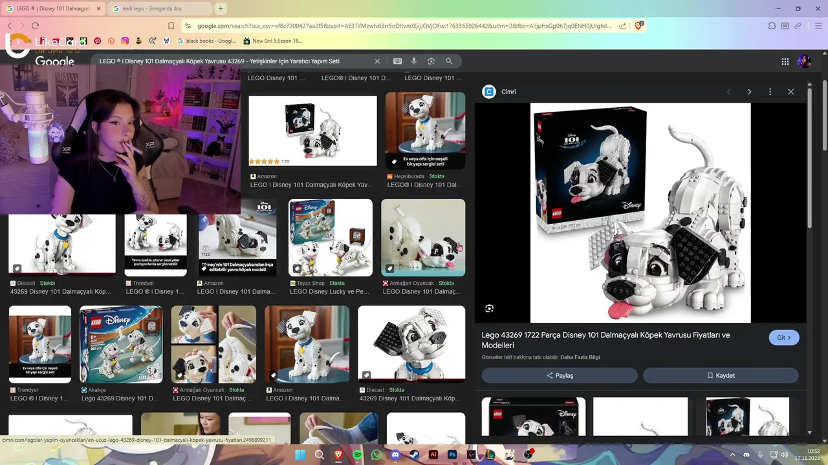Image resolution: width=828 pixels, height=465 pixels.
Task: Open the 'New Girl 5.Sezon 18...' bookmark
Action: pyautogui.click(x=272, y=41)
